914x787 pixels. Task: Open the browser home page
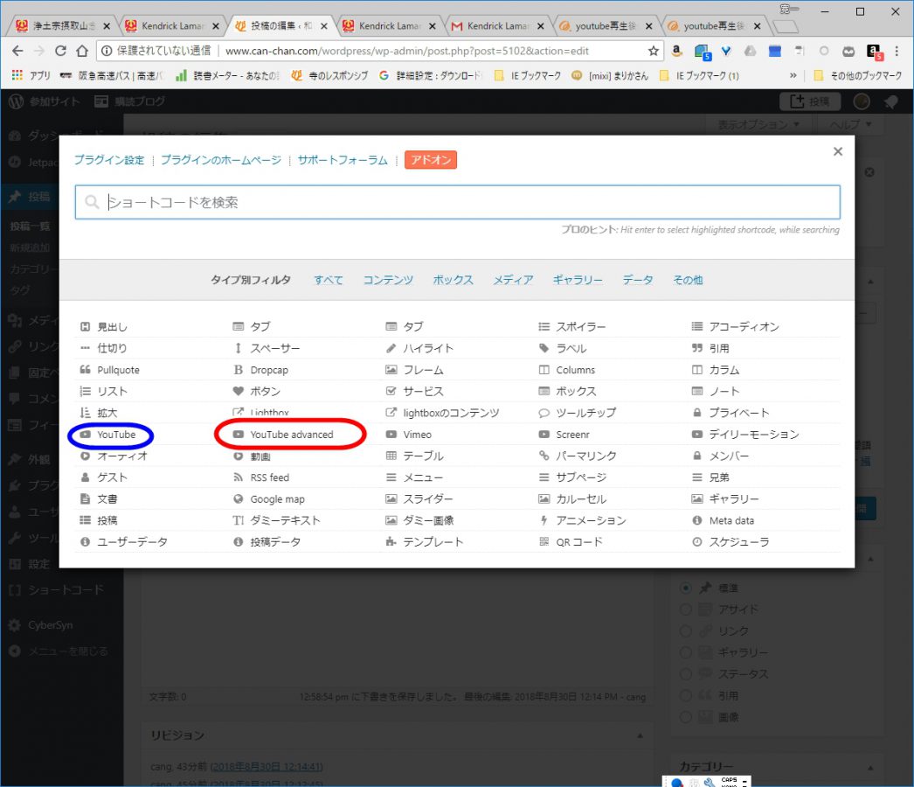click(82, 51)
